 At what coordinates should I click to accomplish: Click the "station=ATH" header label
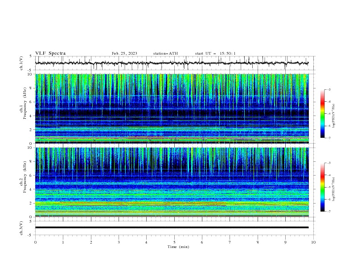[165, 53]
